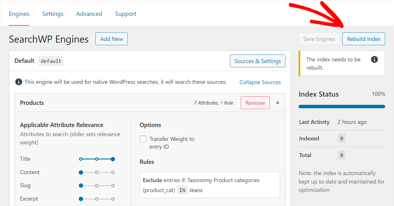Click the Add New engine button
Image resolution: width=394 pixels, height=206 pixels.
[x=111, y=39]
